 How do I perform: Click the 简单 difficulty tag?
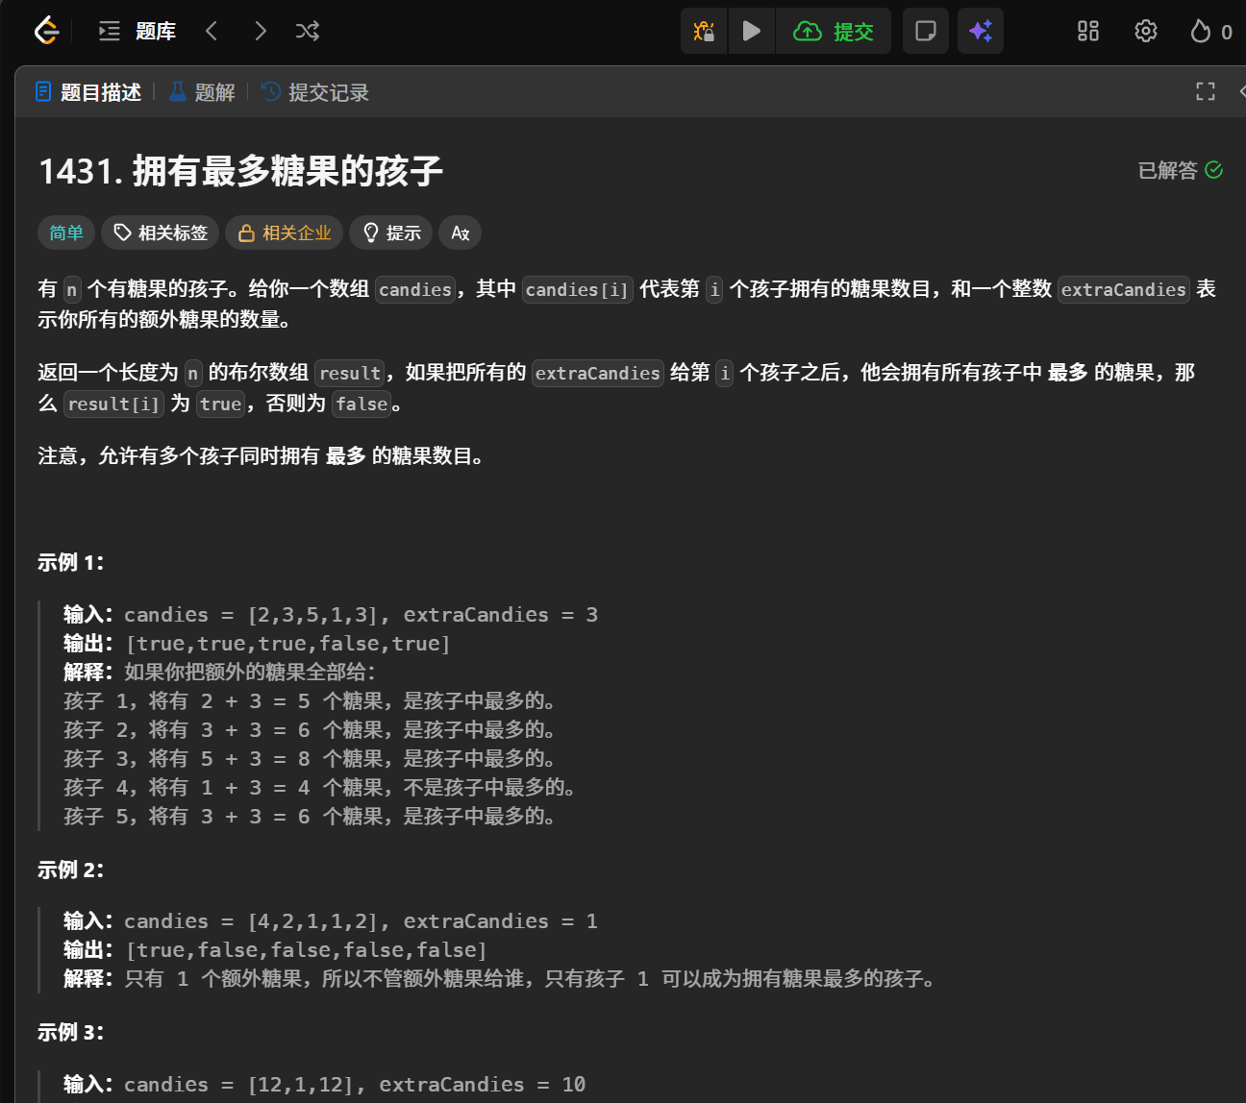click(x=66, y=233)
